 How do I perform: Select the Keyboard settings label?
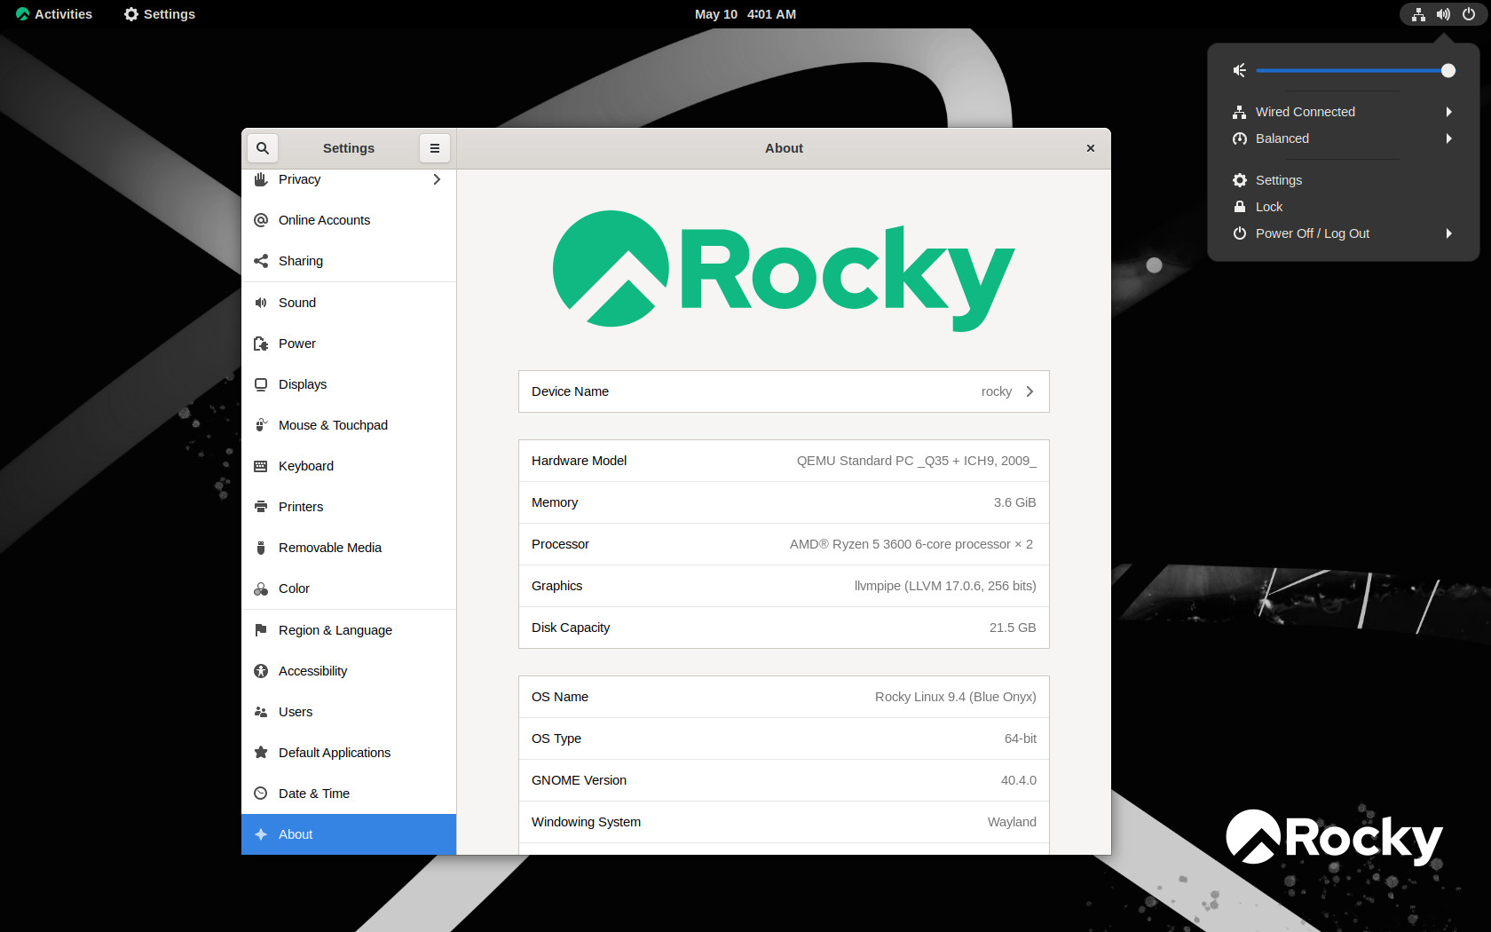306,466
